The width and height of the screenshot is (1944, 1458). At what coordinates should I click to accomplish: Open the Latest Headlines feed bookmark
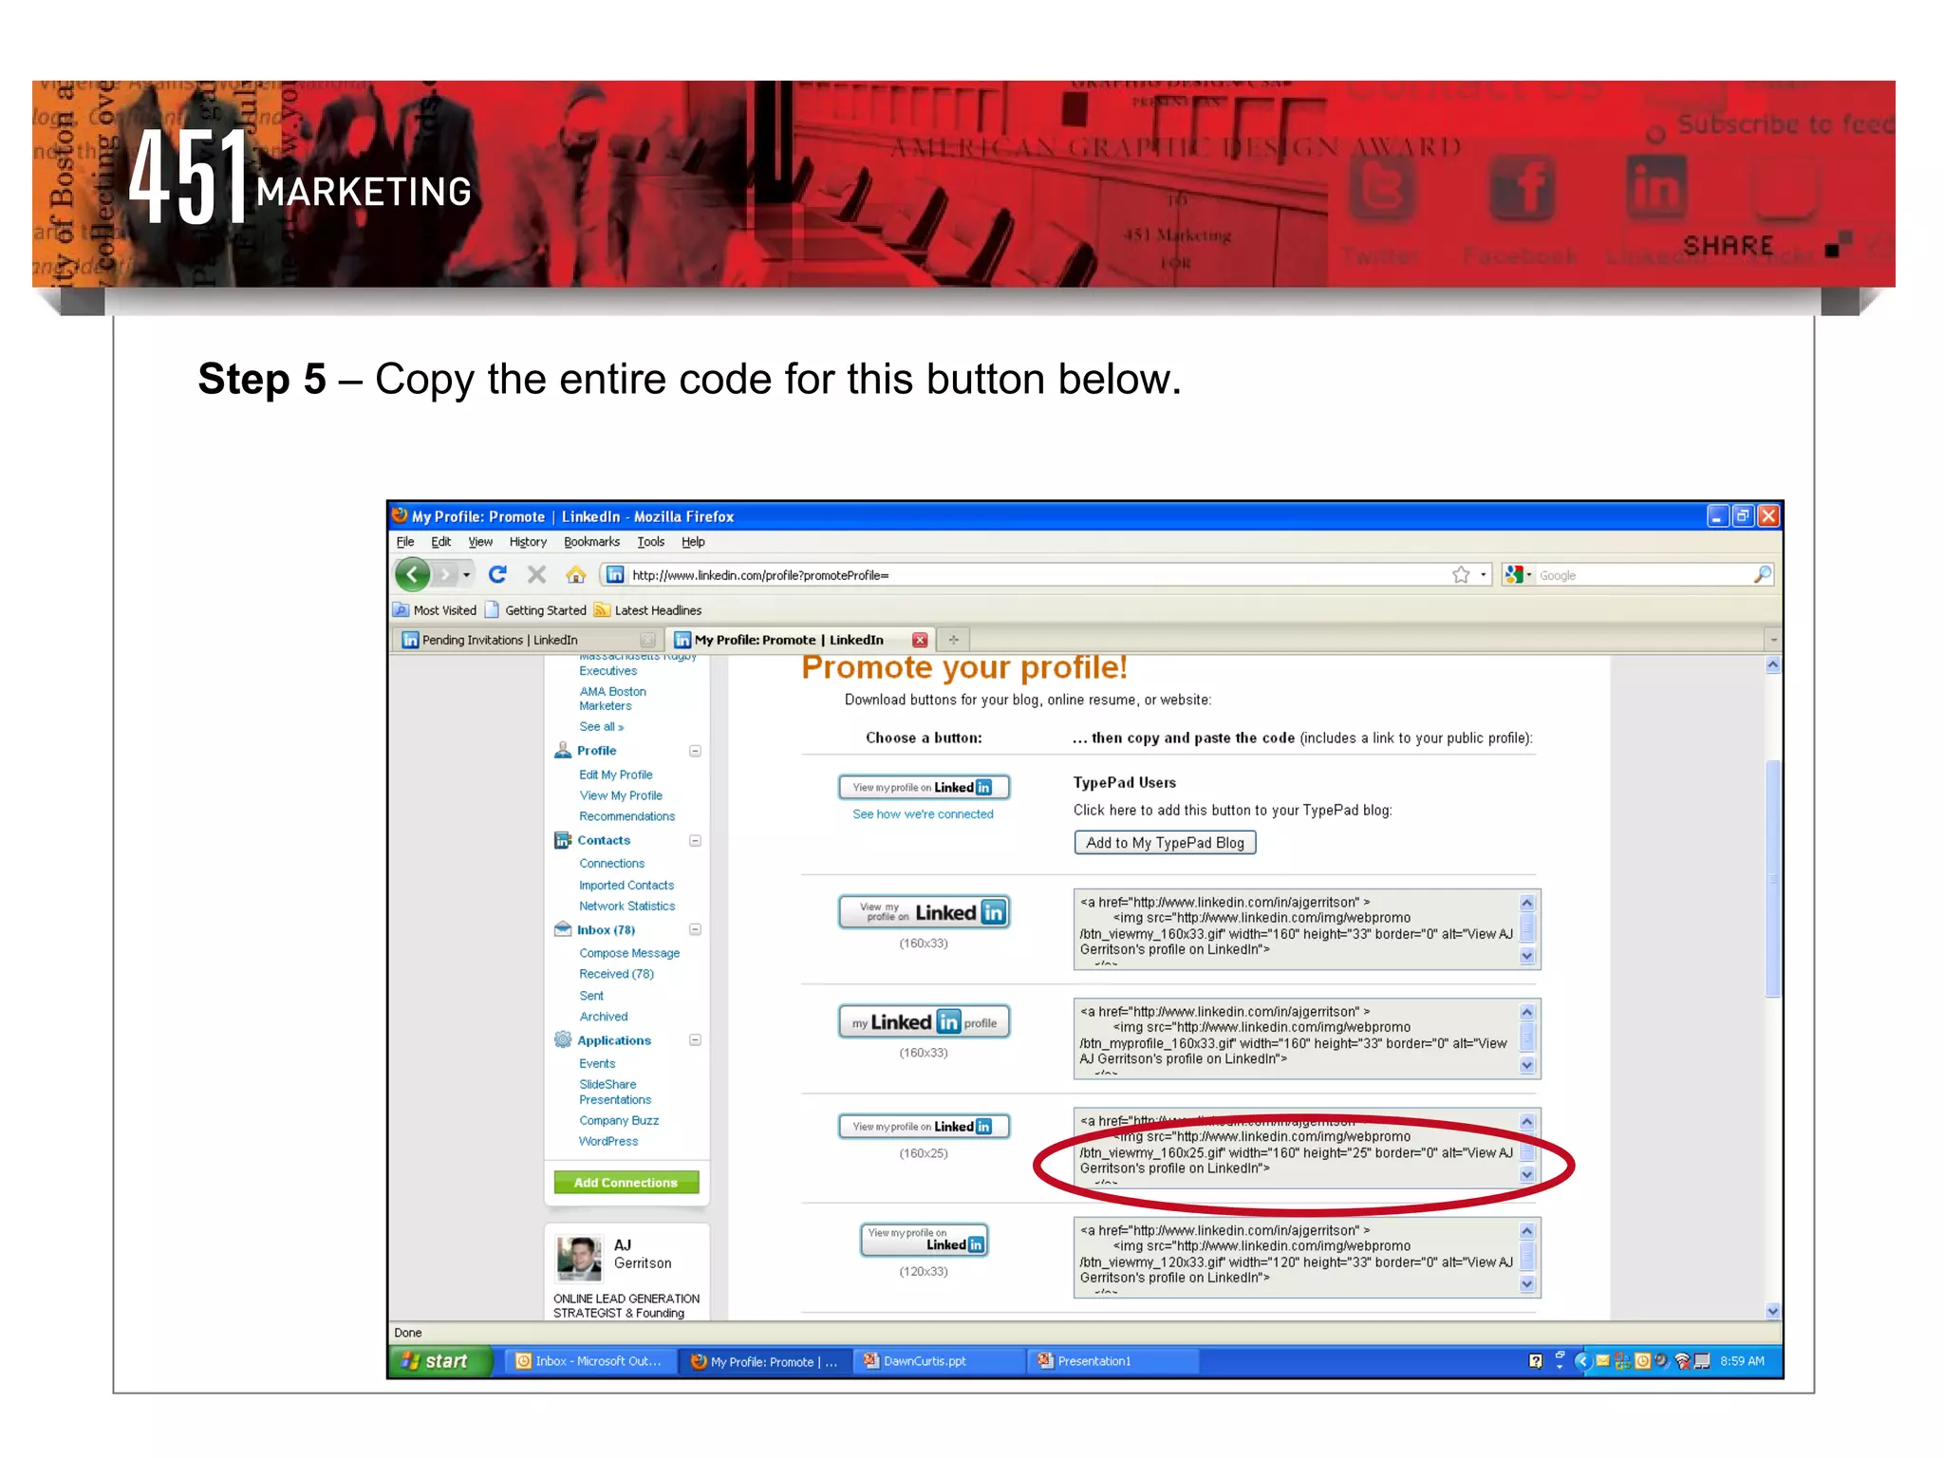(648, 610)
